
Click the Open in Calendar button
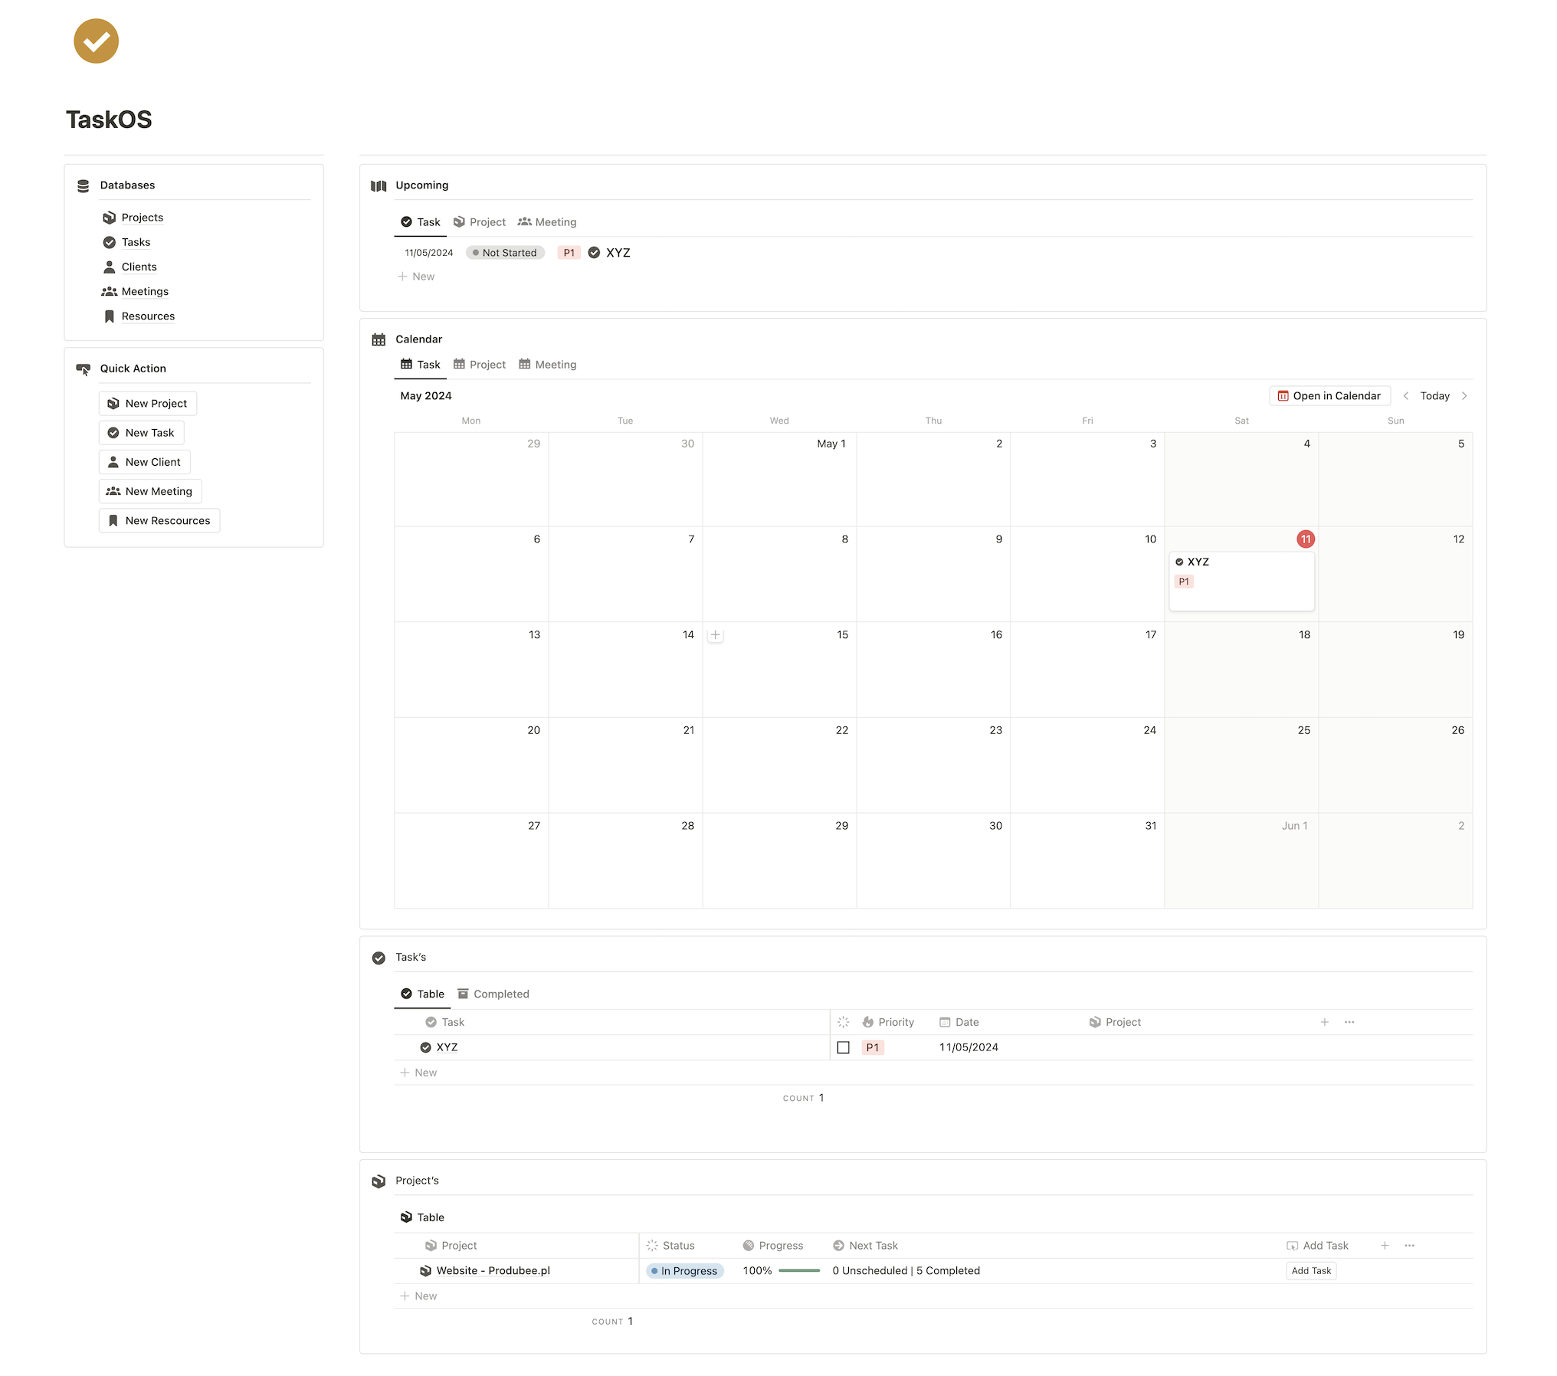pos(1329,396)
